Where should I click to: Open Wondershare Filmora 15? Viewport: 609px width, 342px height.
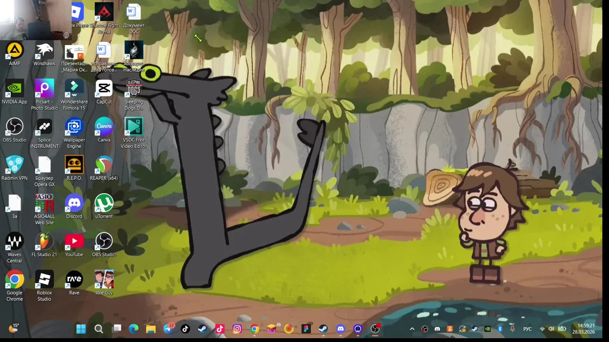[x=74, y=95]
